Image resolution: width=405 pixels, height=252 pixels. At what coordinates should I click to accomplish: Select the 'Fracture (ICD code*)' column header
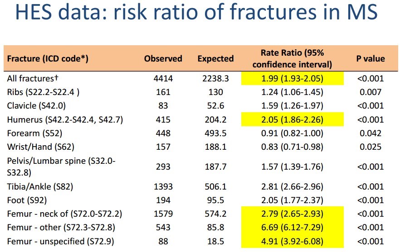48,58
